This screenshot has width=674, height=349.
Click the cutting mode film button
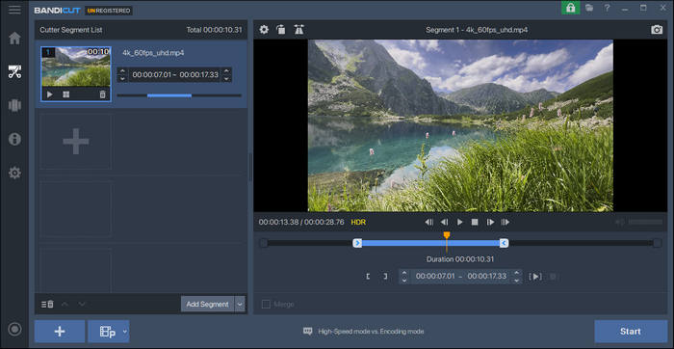pyautogui.click(x=108, y=332)
